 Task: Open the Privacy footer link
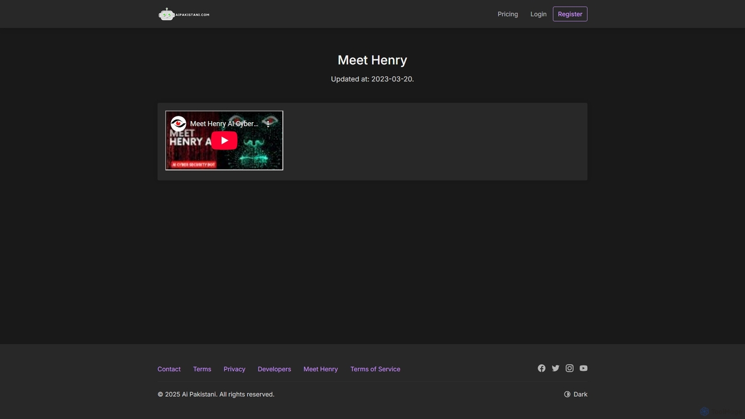coord(235,369)
